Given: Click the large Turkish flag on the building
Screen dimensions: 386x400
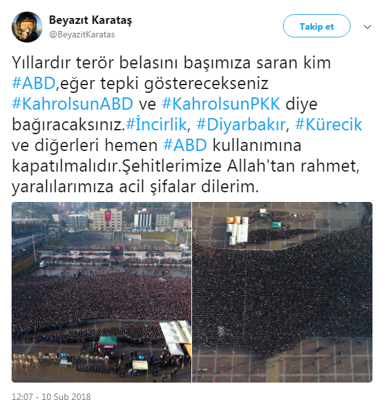Looking at the screenshot, I should tap(108, 216).
